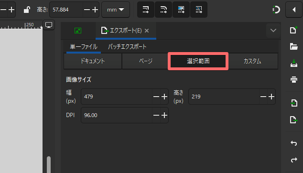Click the Import icon in the right toolbar
Viewport: 303px width, 173px height.
click(x=294, y=103)
